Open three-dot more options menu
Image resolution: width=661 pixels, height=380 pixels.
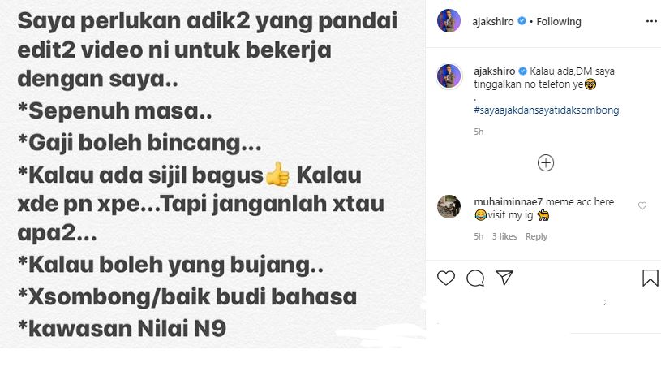coord(651,22)
